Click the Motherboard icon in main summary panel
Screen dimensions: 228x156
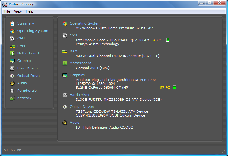tap(65, 63)
